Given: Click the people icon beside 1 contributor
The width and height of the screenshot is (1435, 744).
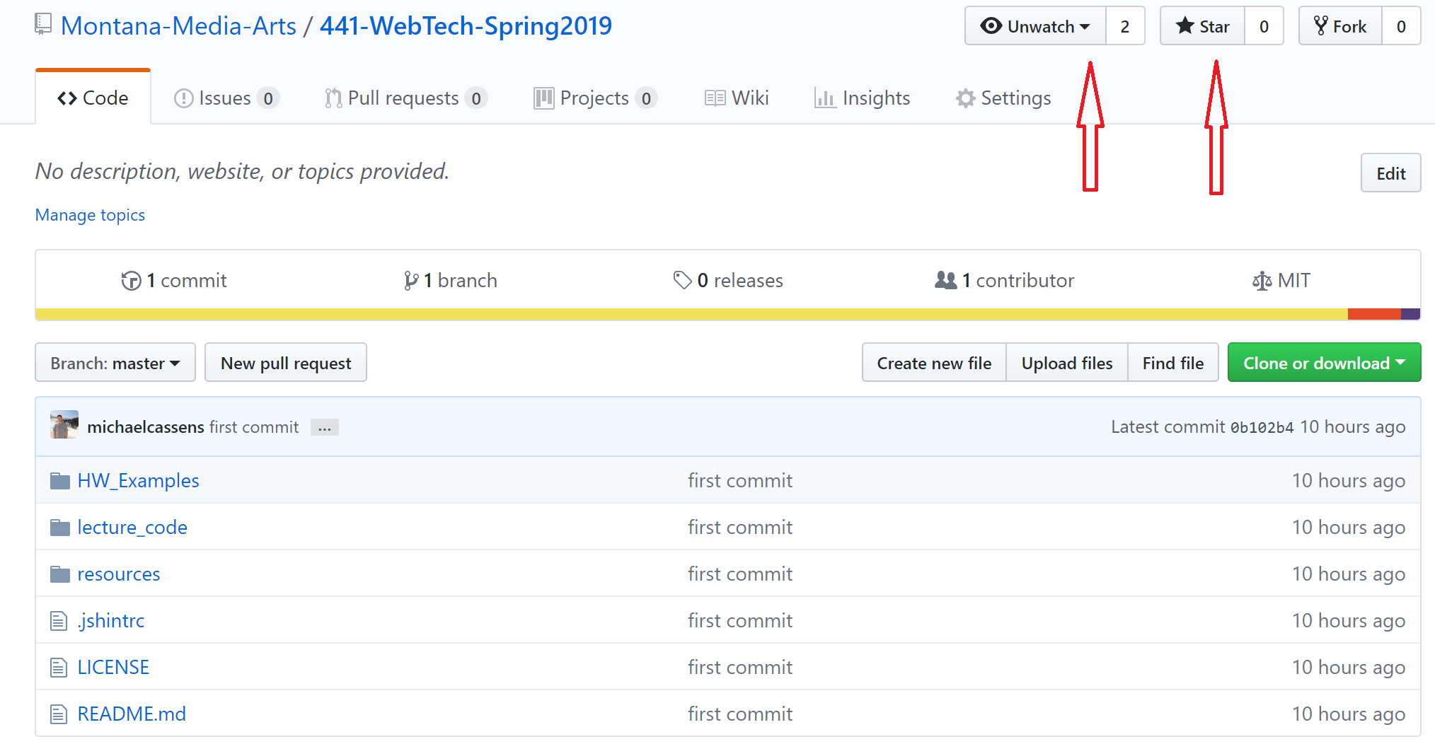Looking at the screenshot, I should [x=945, y=280].
